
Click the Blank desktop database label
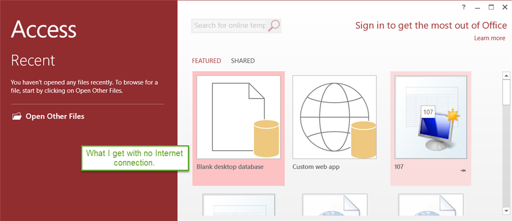click(x=230, y=167)
